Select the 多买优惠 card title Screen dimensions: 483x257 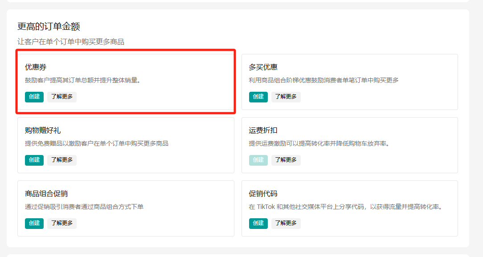click(263, 67)
